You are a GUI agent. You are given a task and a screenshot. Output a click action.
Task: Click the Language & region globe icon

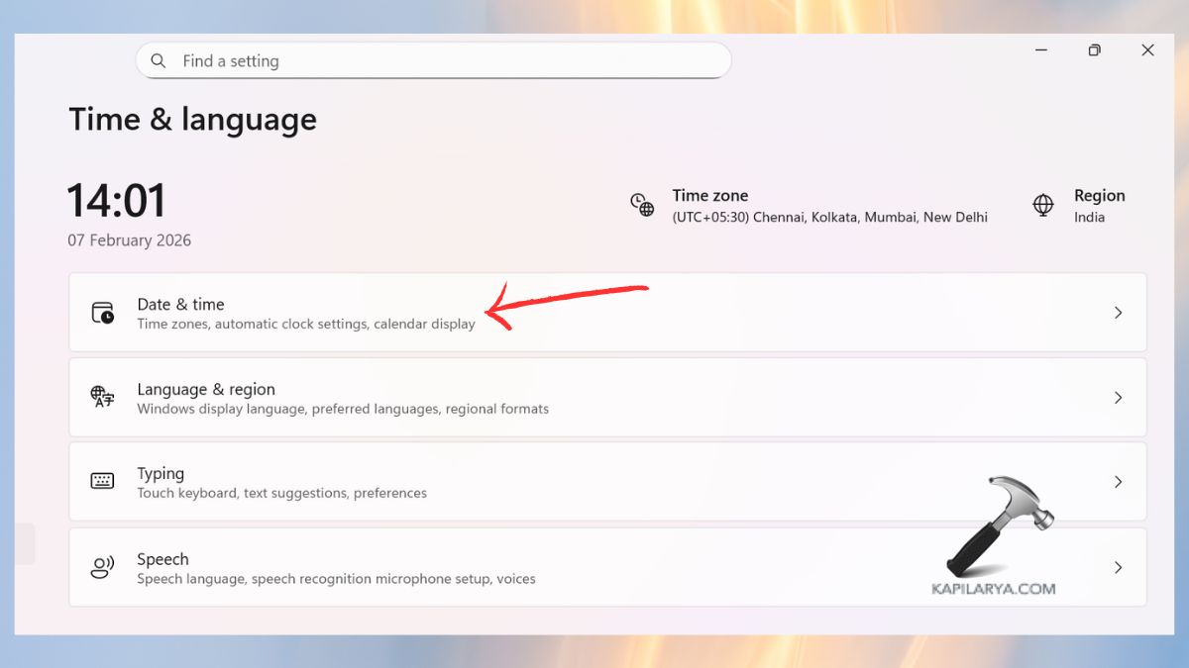tap(102, 397)
